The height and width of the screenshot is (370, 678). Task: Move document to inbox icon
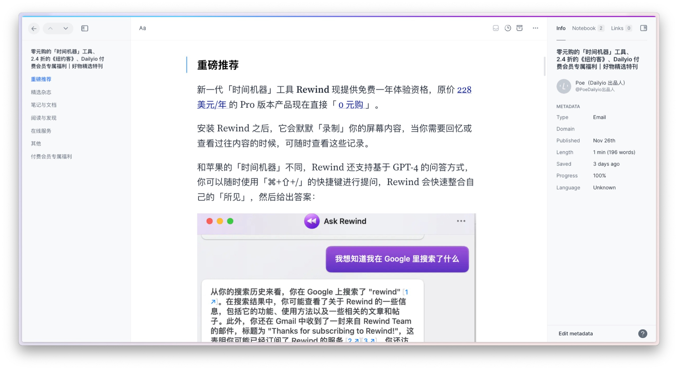(x=496, y=28)
